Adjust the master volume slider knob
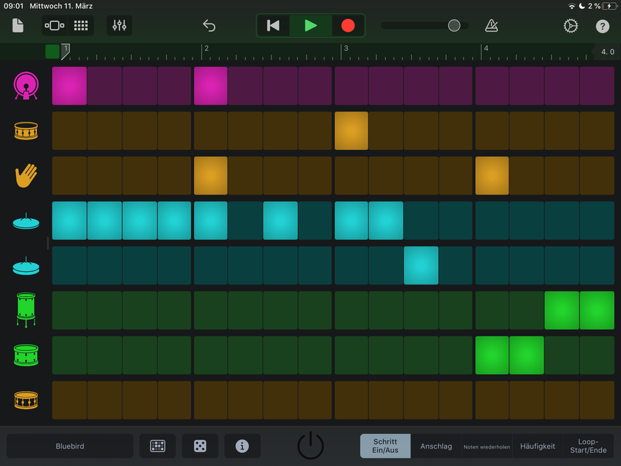Viewport: 621px width, 466px height. (x=454, y=26)
